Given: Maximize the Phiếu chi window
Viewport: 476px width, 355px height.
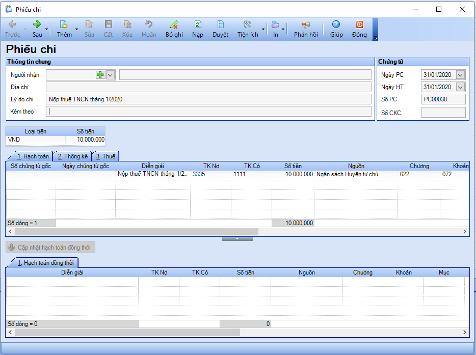Looking at the screenshot, I should [x=439, y=9].
